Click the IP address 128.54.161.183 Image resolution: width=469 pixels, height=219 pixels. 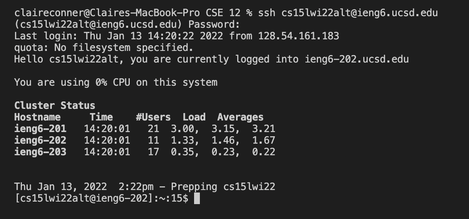pyautogui.click(x=299, y=36)
